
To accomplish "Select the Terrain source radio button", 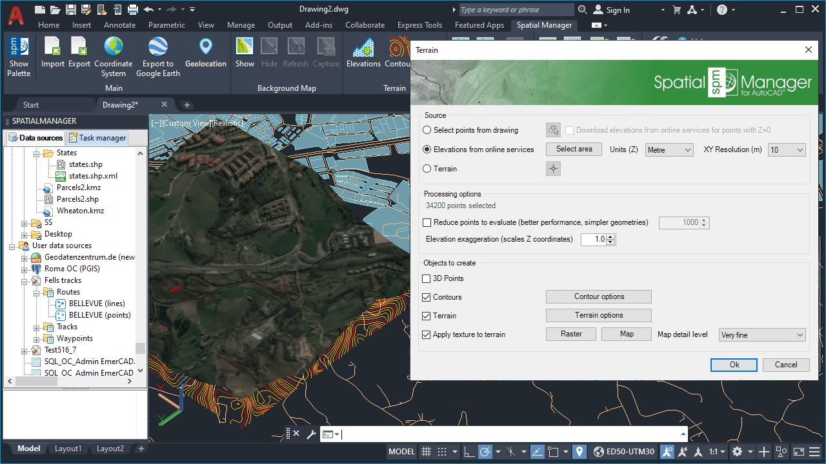I will coord(427,169).
